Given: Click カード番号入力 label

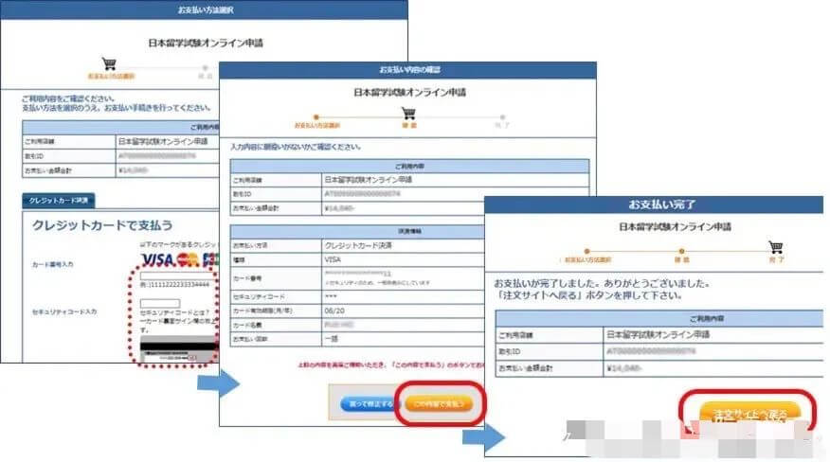Looking at the screenshot, I should click(53, 264).
